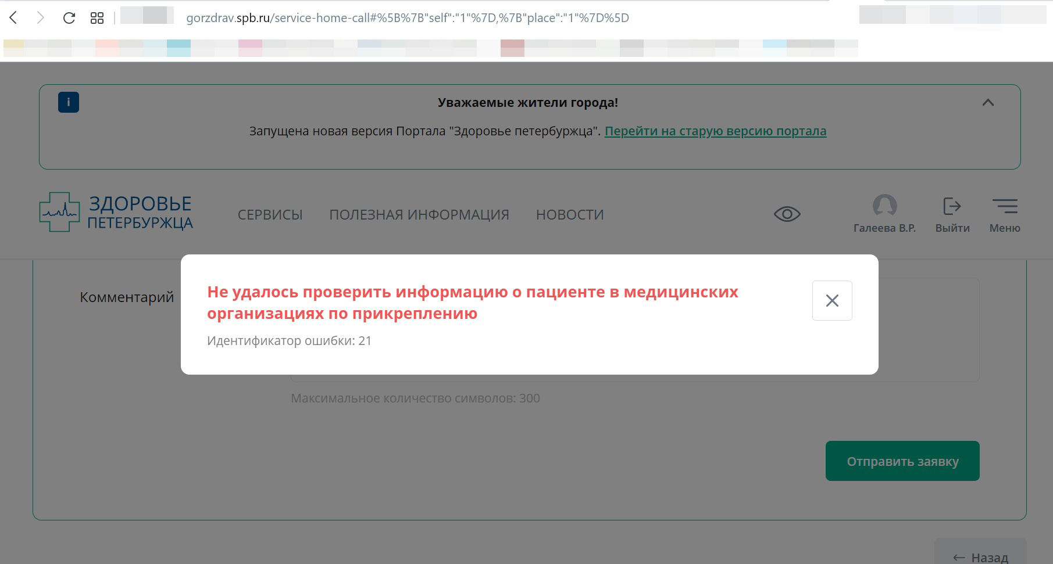Click error identifier text 'Идентификатор ошибки: 21'
Viewport: 1053px width, 564px height.
(x=289, y=341)
